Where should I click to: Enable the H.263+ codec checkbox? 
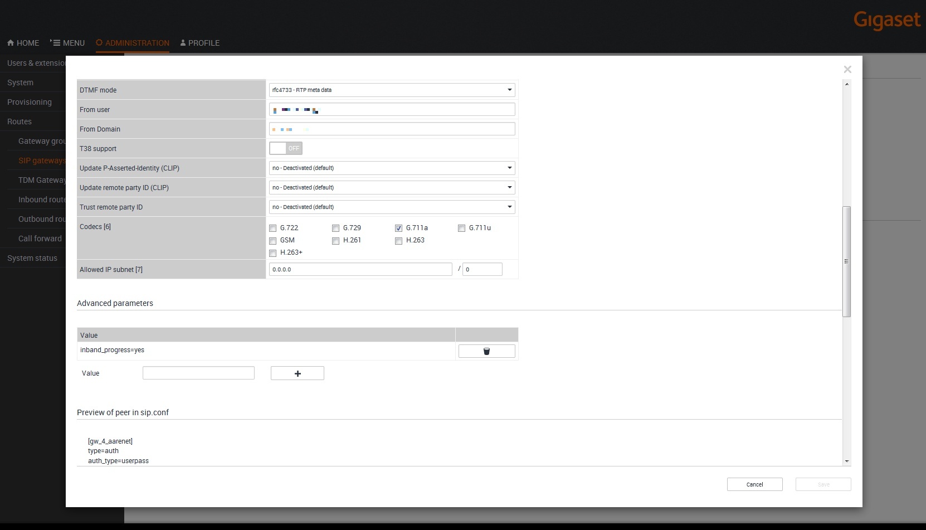click(x=273, y=253)
